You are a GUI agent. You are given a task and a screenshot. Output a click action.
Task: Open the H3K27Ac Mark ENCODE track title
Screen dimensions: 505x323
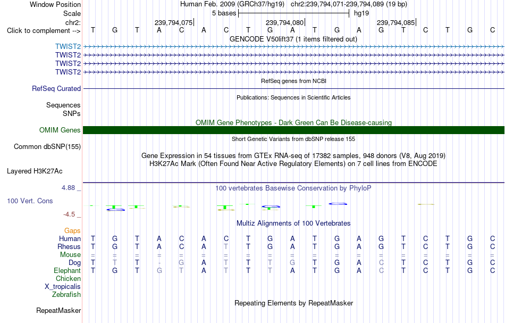click(x=293, y=164)
